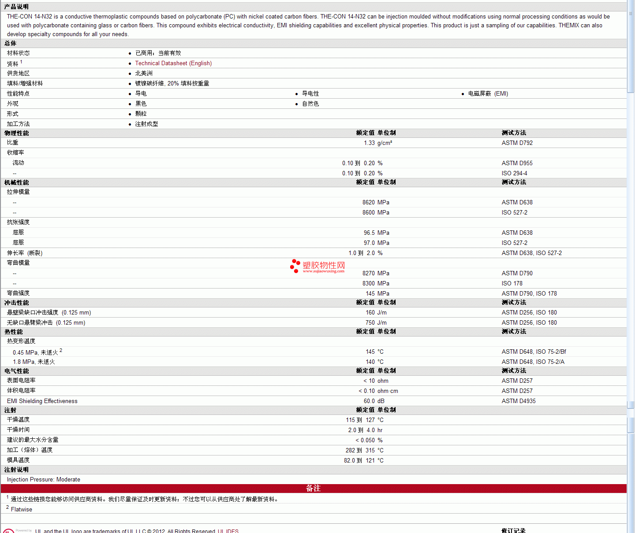Click the 修订记录 heading at bottom right
635x533 pixels.
[513, 530]
